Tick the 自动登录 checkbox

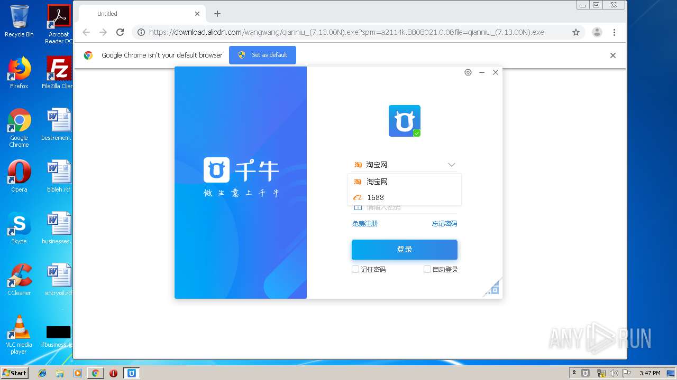pos(427,270)
